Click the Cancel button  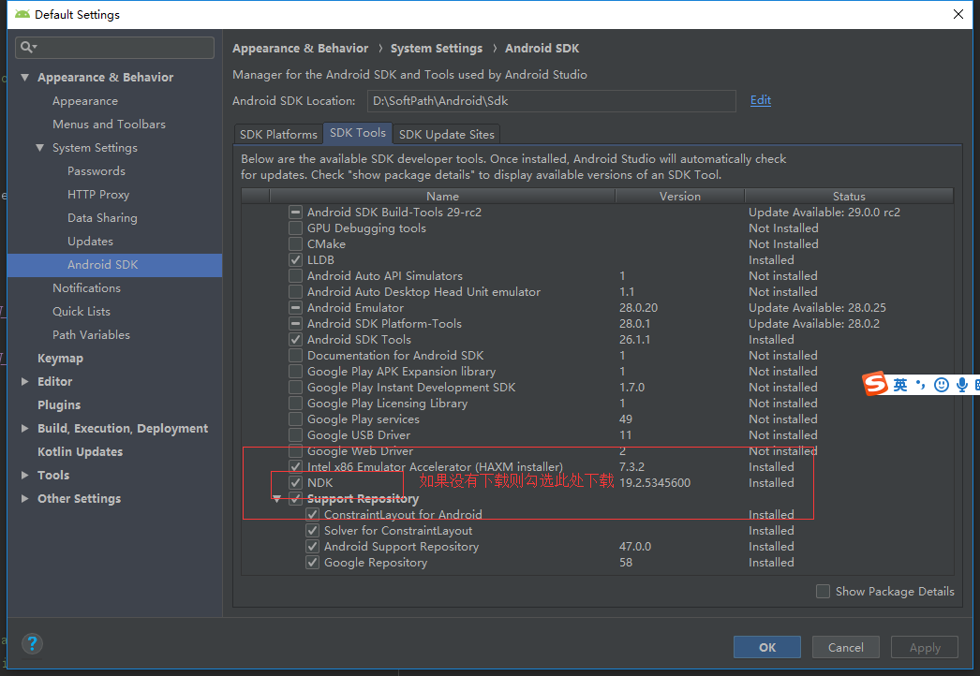846,647
